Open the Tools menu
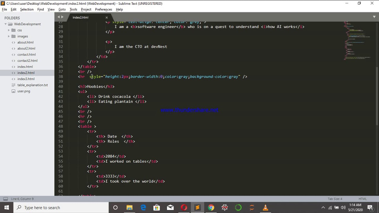The height and width of the screenshot is (213, 379). click(73, 9)
